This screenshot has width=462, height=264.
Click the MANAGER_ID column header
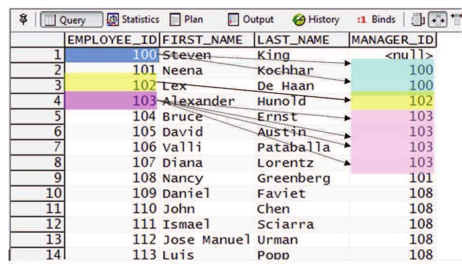point(393,40)
